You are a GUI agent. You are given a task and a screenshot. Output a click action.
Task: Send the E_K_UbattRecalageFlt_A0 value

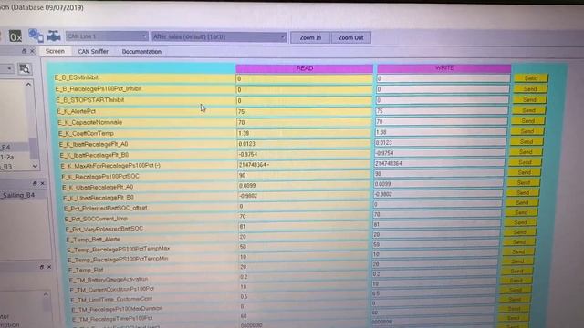pos(523,182)
